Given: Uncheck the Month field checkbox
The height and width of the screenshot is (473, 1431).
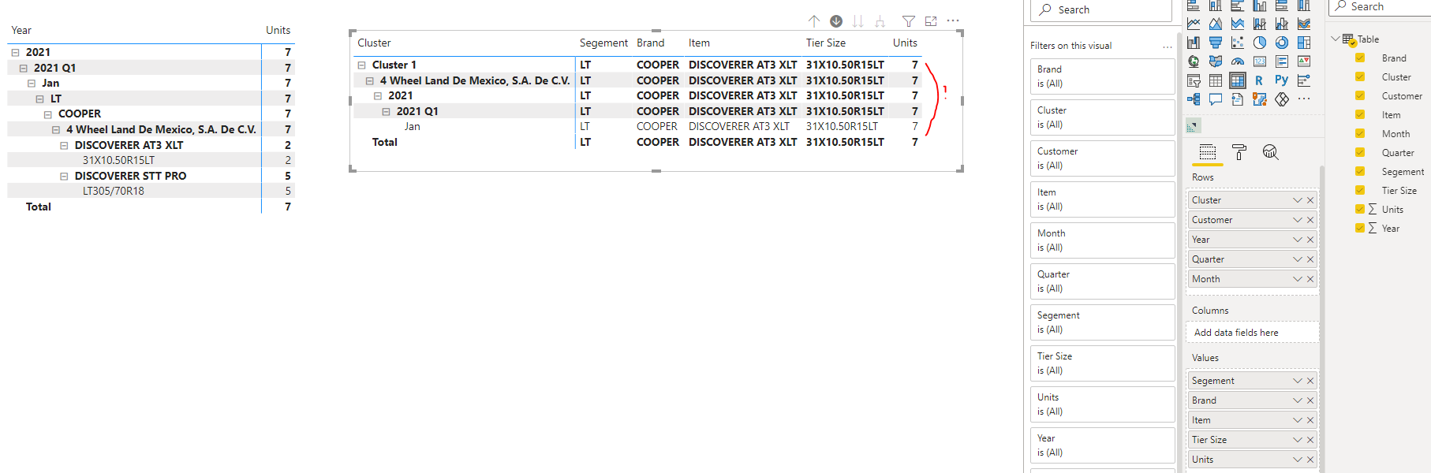Looking at the screenshot, I should click(1360, 133).
